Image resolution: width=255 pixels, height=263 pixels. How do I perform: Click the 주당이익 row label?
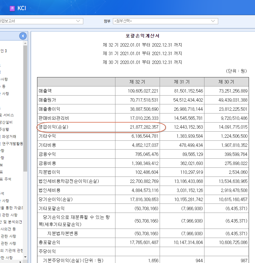point(47,251)
